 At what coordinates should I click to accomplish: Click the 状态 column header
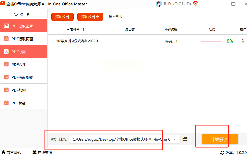(x=212, y=29)
